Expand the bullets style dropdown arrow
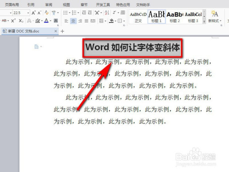 pos(70,13)
